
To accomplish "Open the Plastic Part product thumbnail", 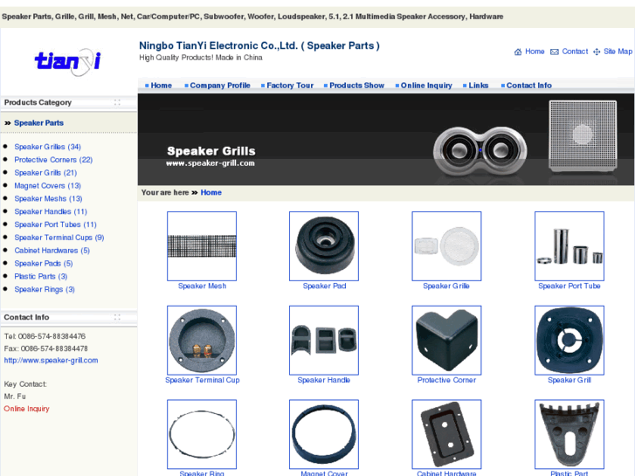I will pyautogui.click(x=569, y=434).
